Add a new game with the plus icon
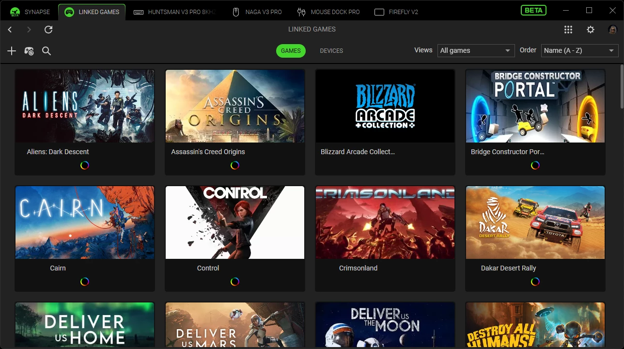Viewport: 624px width, 349px height. (12, 51)
